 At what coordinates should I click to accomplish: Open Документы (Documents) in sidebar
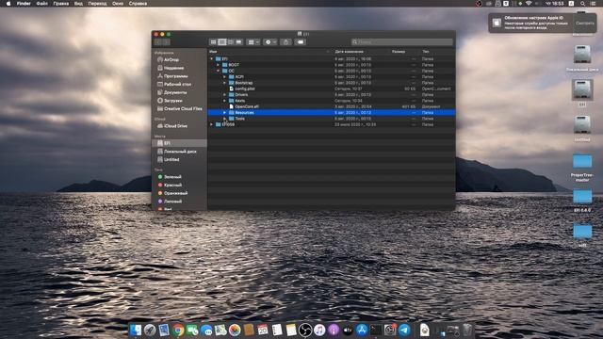(171, 92)
